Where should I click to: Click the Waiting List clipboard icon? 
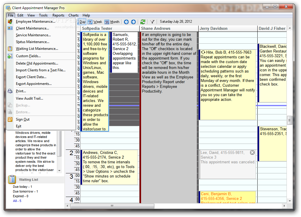click(12, 180)
